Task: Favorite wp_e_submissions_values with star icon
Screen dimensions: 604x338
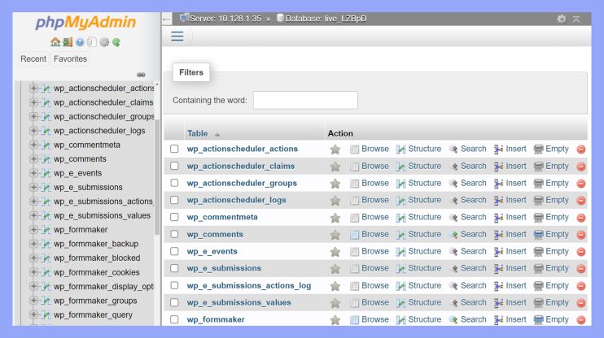Action: click(x=335, y=303)
